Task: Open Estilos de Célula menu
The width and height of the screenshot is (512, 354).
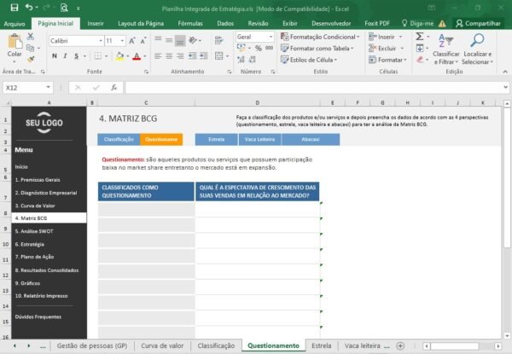Action: [x=309, y=60]
